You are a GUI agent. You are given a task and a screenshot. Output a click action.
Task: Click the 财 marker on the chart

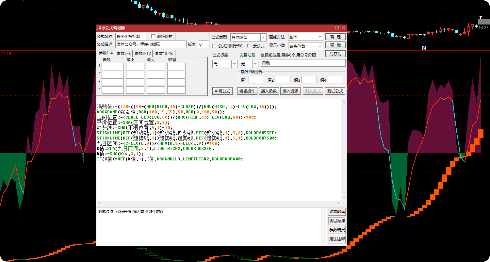tap(424, 48)
